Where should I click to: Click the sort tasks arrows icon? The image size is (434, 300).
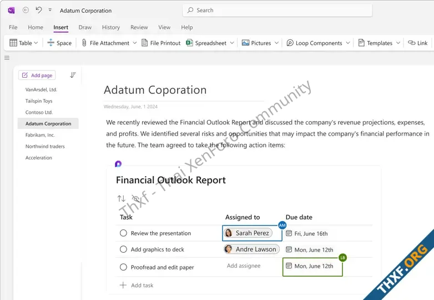pos(121,198)
